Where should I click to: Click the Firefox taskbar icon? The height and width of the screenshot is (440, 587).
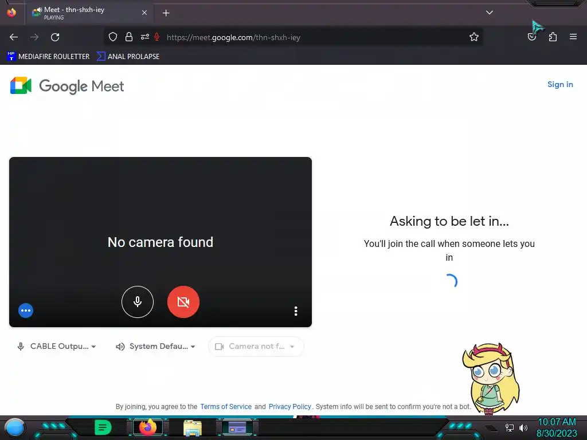[x=148, y=427]
